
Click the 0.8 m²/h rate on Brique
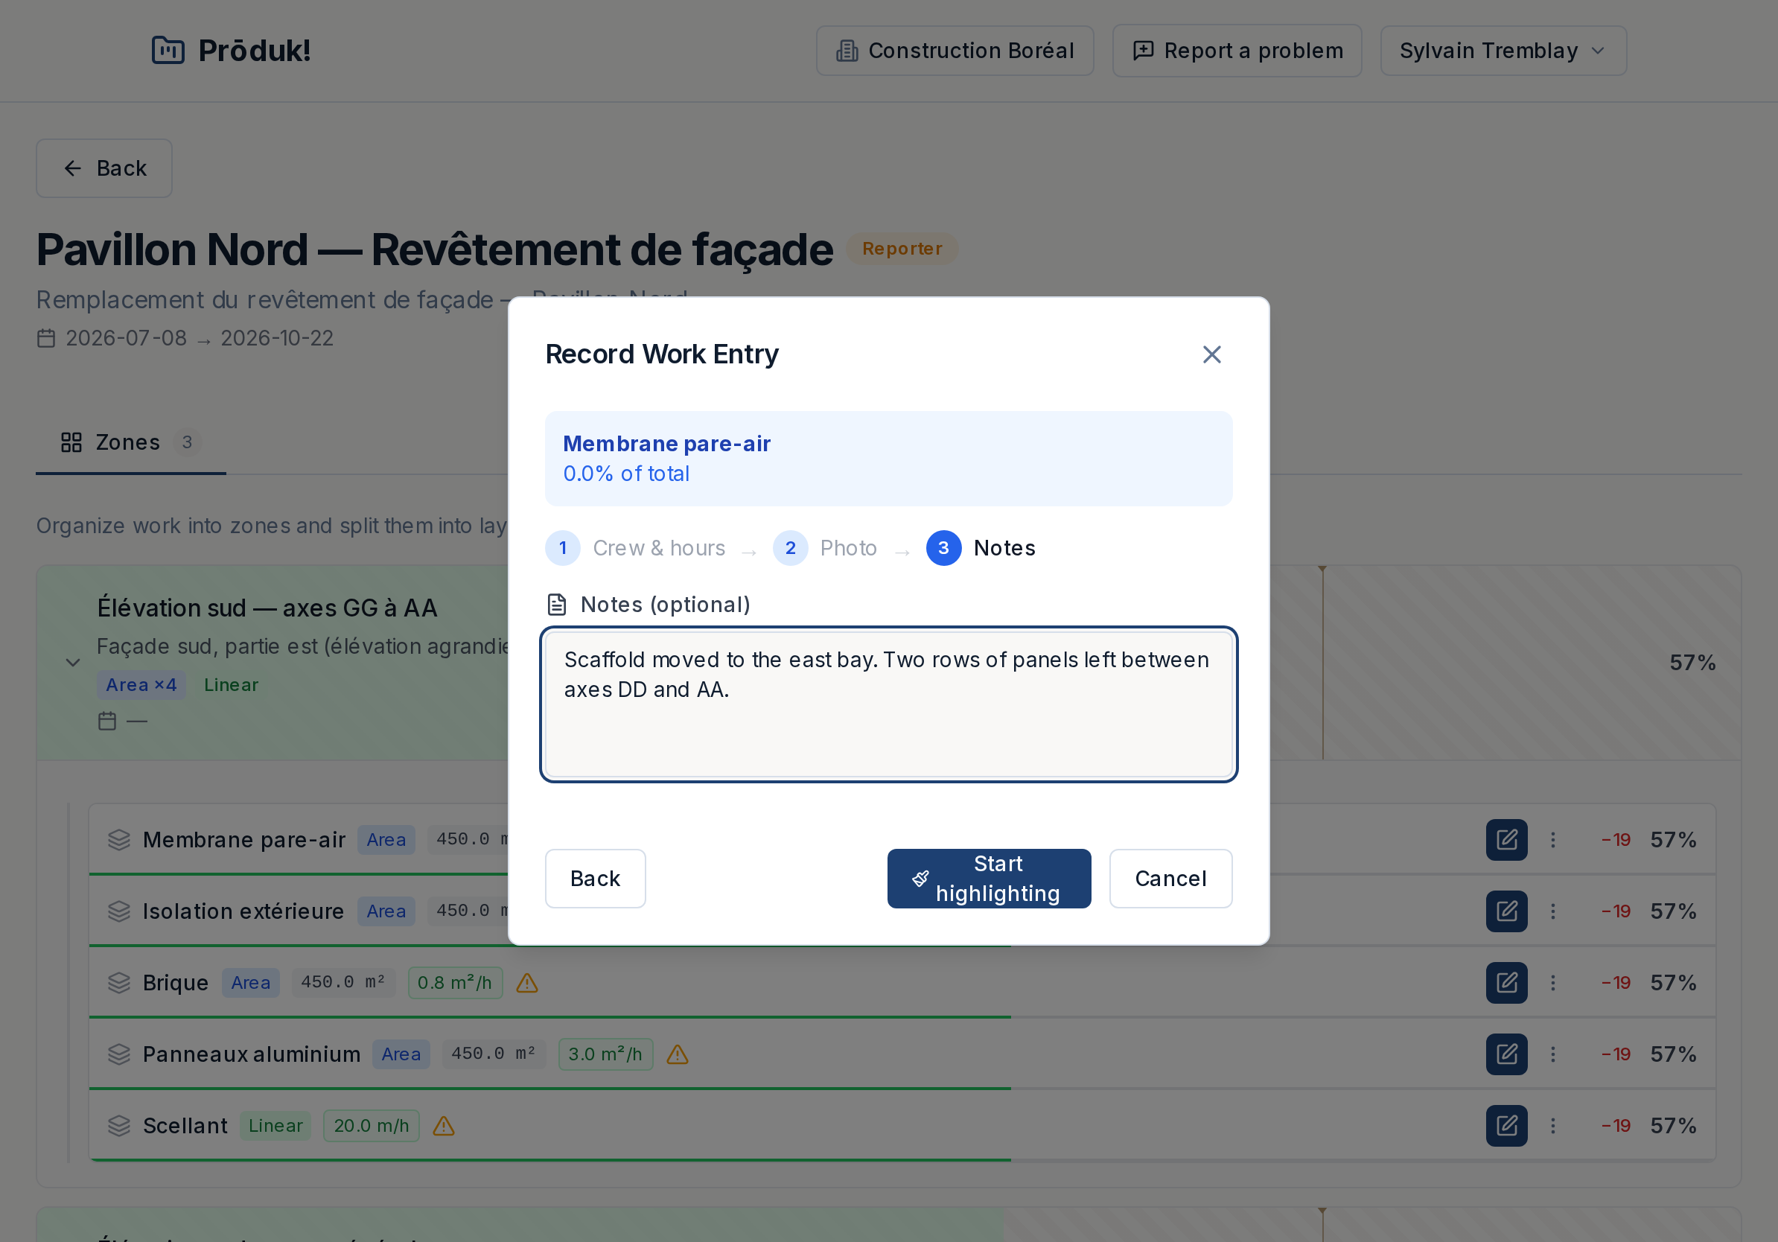pyautogui.click(x=455, y=982)
